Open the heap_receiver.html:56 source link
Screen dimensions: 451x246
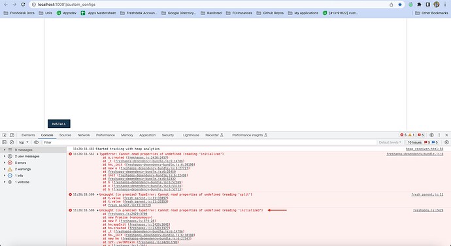pos(424,149)
